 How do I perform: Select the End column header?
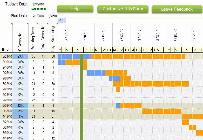point(5,50)
